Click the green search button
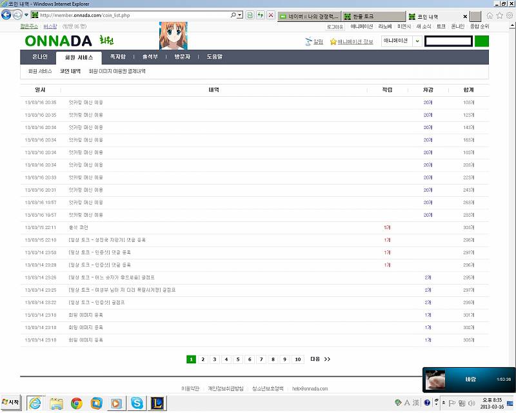The height and width of the screenshot is (413, 516). click(x=481, y=41)
